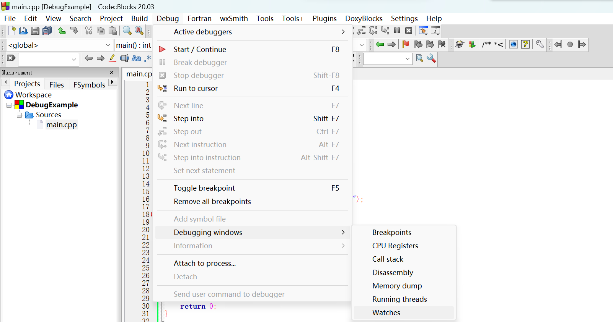The width and height of the screenshot is (613, 322).
Task: Go to the previous bookmark icon
Action: point(418,45)
